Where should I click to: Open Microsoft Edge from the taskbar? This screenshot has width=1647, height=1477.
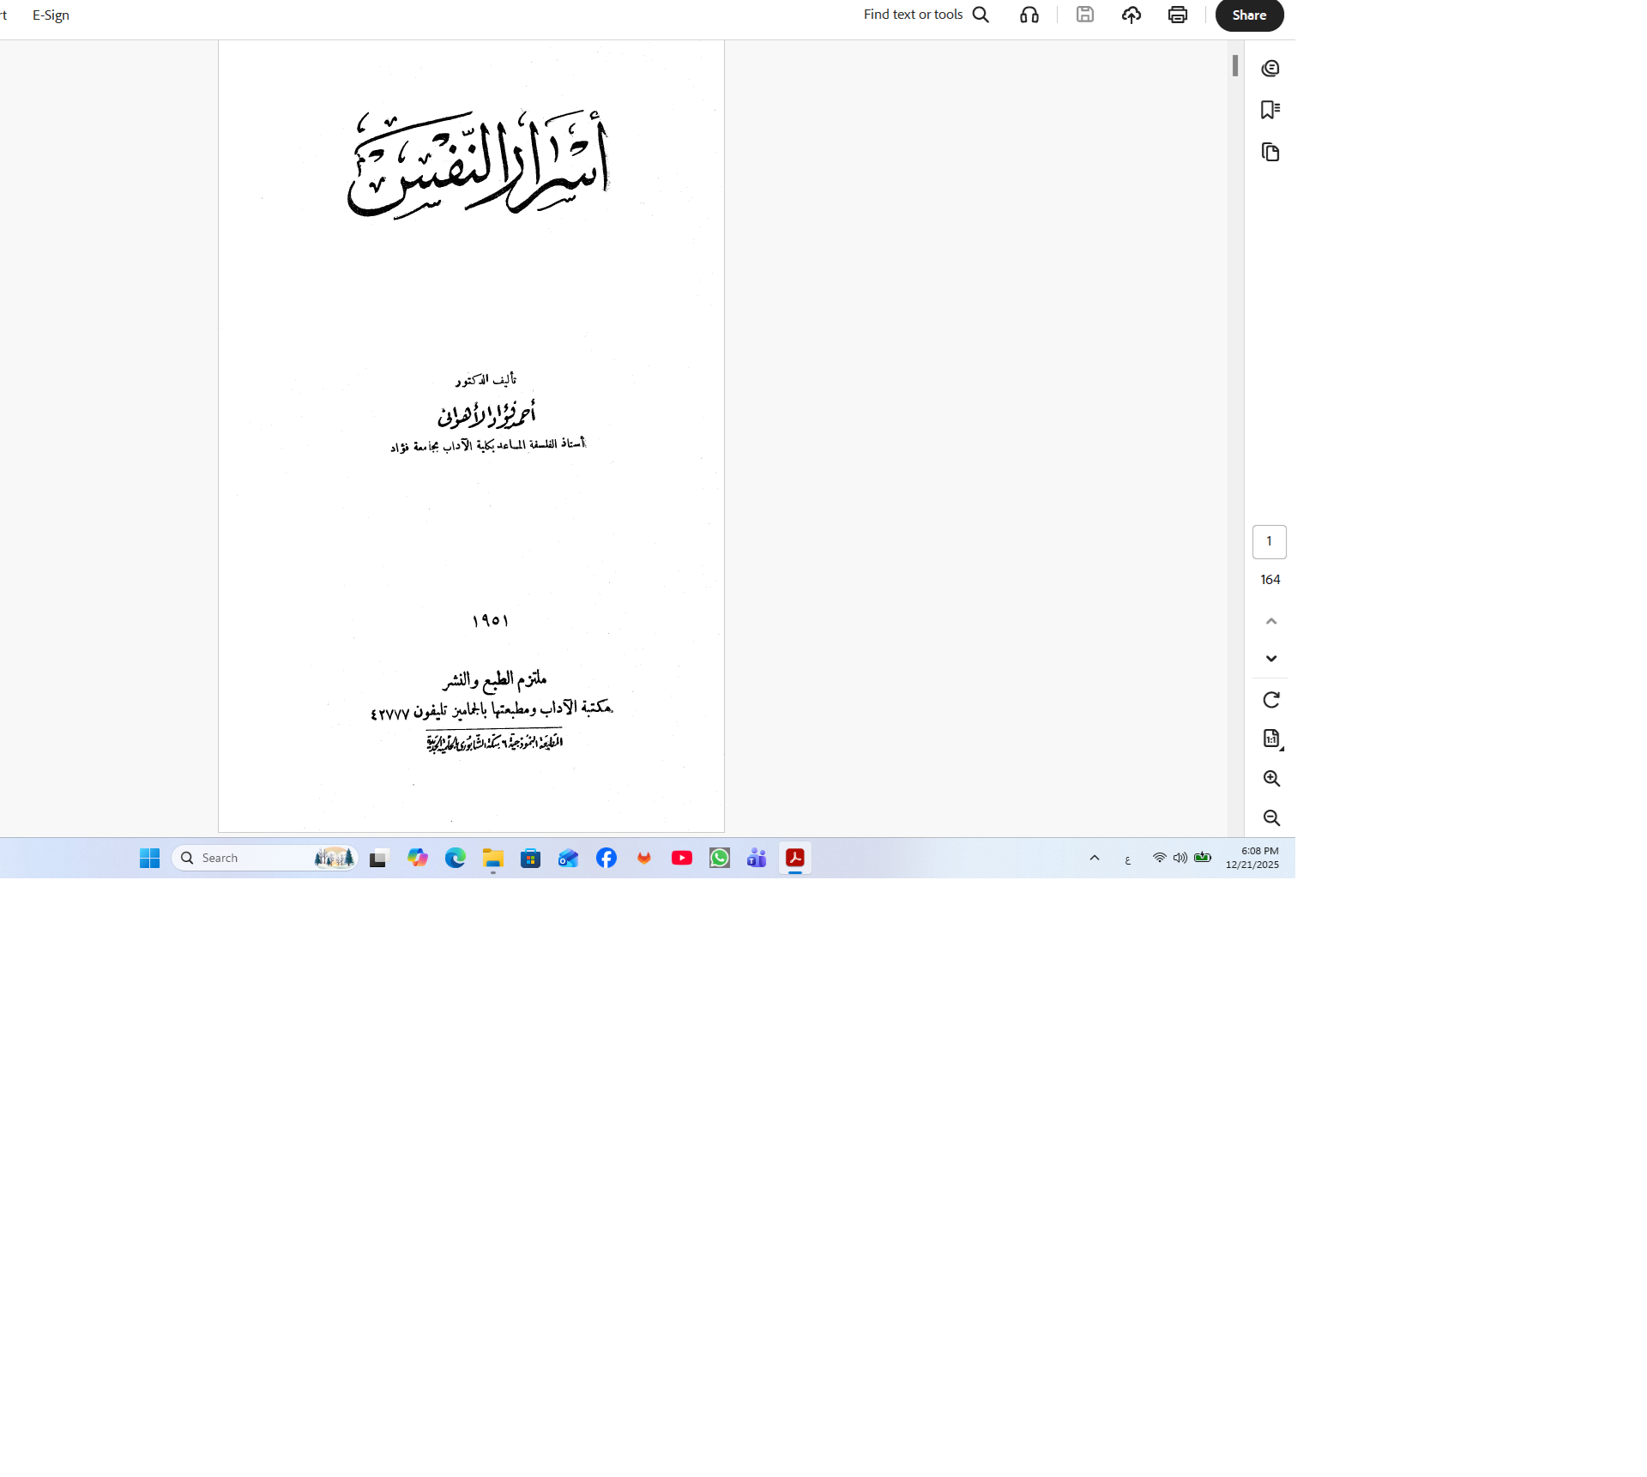pos(455,858)
